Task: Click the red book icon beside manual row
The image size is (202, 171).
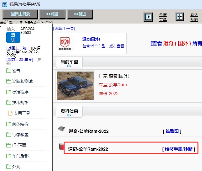Action: pyautogui.click(x=61, y=147)
